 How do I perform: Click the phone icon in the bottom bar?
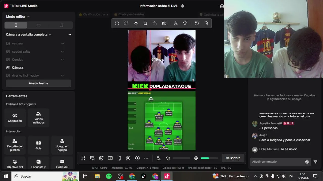(x=119, y=158)
